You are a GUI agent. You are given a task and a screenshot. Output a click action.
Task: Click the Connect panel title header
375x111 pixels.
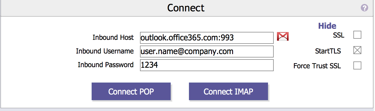(x=186, y=8)
